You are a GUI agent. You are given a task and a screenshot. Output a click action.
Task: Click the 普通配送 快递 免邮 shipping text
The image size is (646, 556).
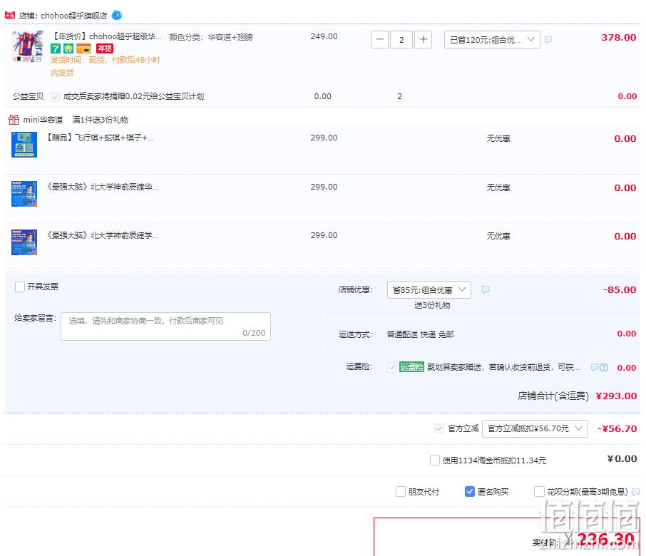click(420, 334)
